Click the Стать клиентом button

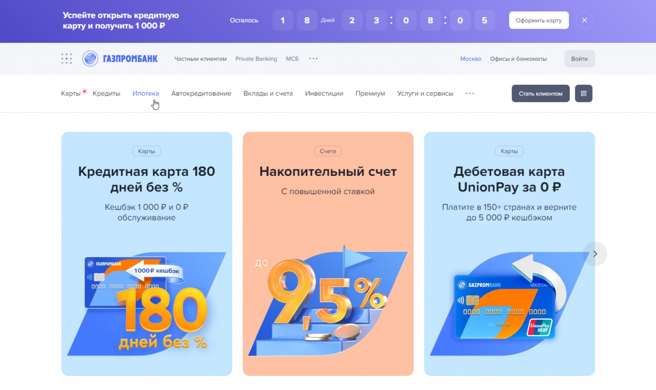[x=540, y=94]
